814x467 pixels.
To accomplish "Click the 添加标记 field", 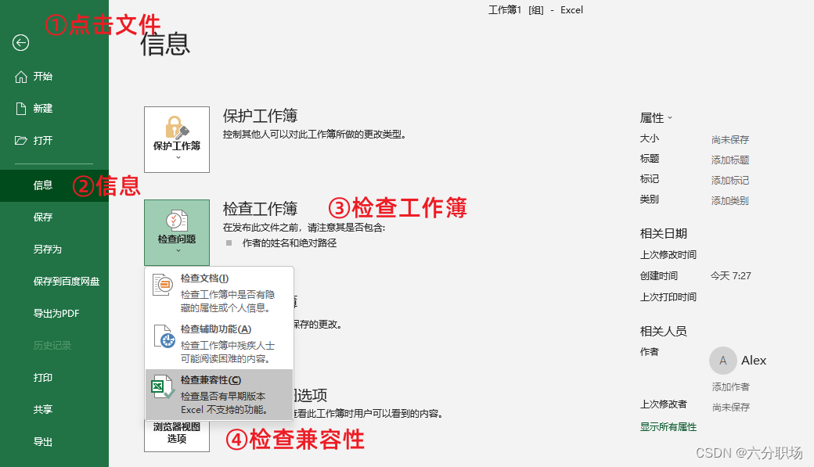I will [730, 181].
